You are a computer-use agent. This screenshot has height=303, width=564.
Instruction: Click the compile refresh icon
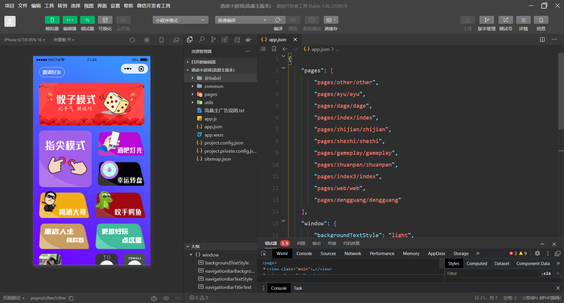pyautogui.click(x=278, y=20)
